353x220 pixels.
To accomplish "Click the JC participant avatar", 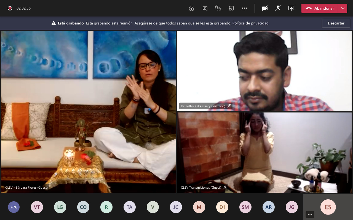I will (x=176, y=207).
